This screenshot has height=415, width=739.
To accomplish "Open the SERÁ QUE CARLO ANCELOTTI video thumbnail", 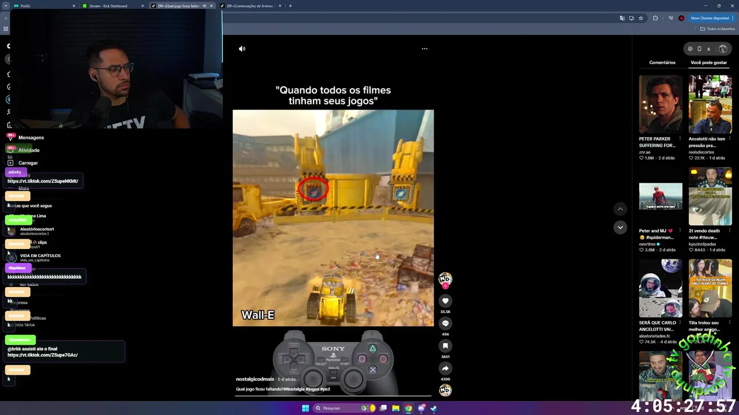I will click(660, 288).
